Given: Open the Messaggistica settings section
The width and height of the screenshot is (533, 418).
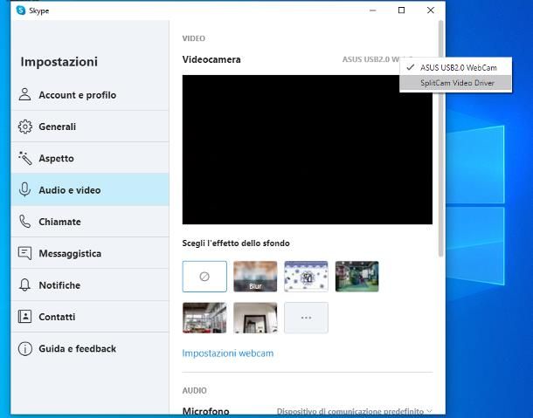Looking at the screenshot, I should coord(90,253).
